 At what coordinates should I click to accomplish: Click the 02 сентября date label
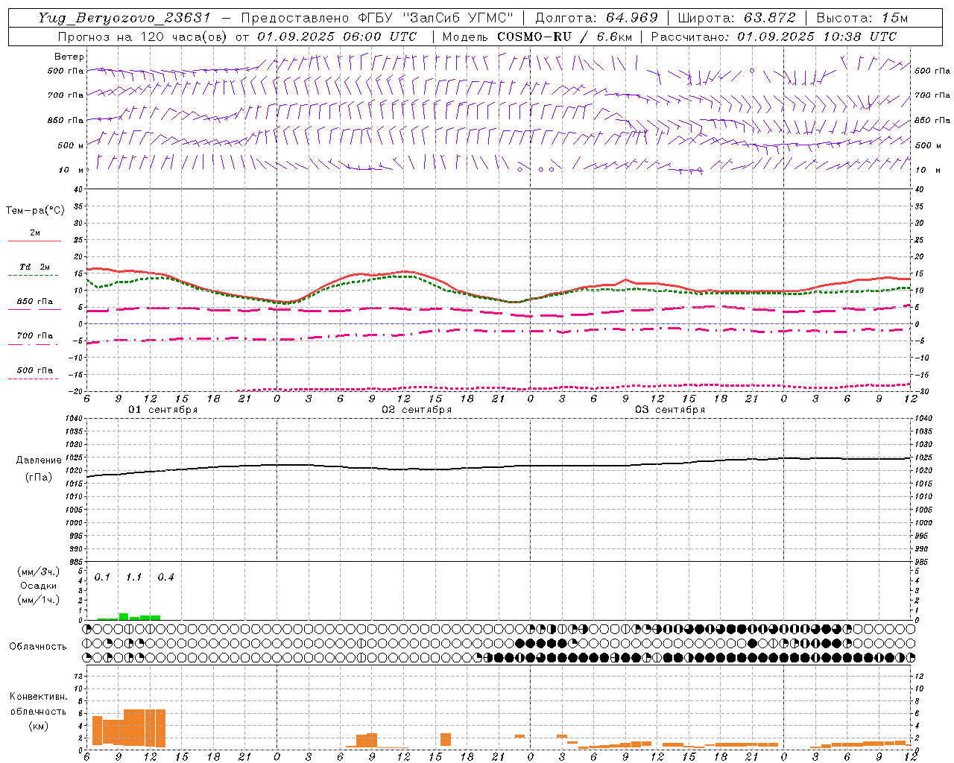tap(417, 409)
